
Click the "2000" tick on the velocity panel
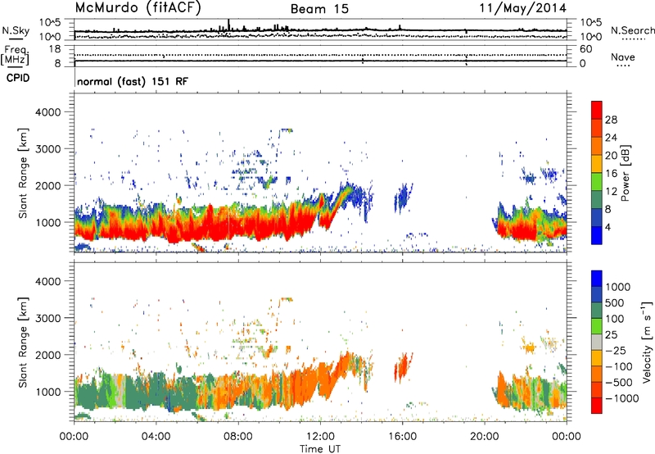click(x=47, y=355)
